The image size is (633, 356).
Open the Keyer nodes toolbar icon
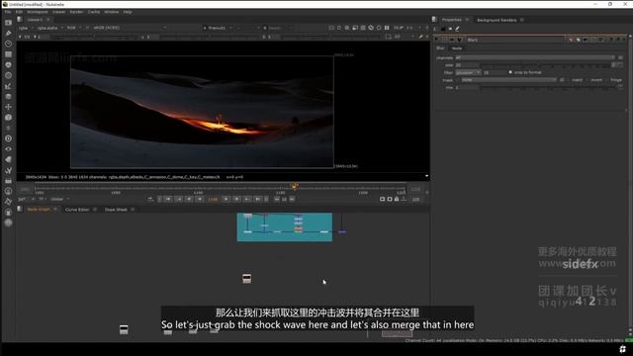pos(8,86)
